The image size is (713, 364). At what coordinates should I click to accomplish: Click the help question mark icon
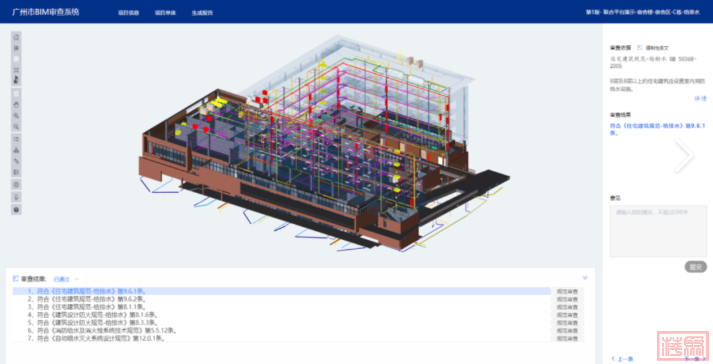17,210
